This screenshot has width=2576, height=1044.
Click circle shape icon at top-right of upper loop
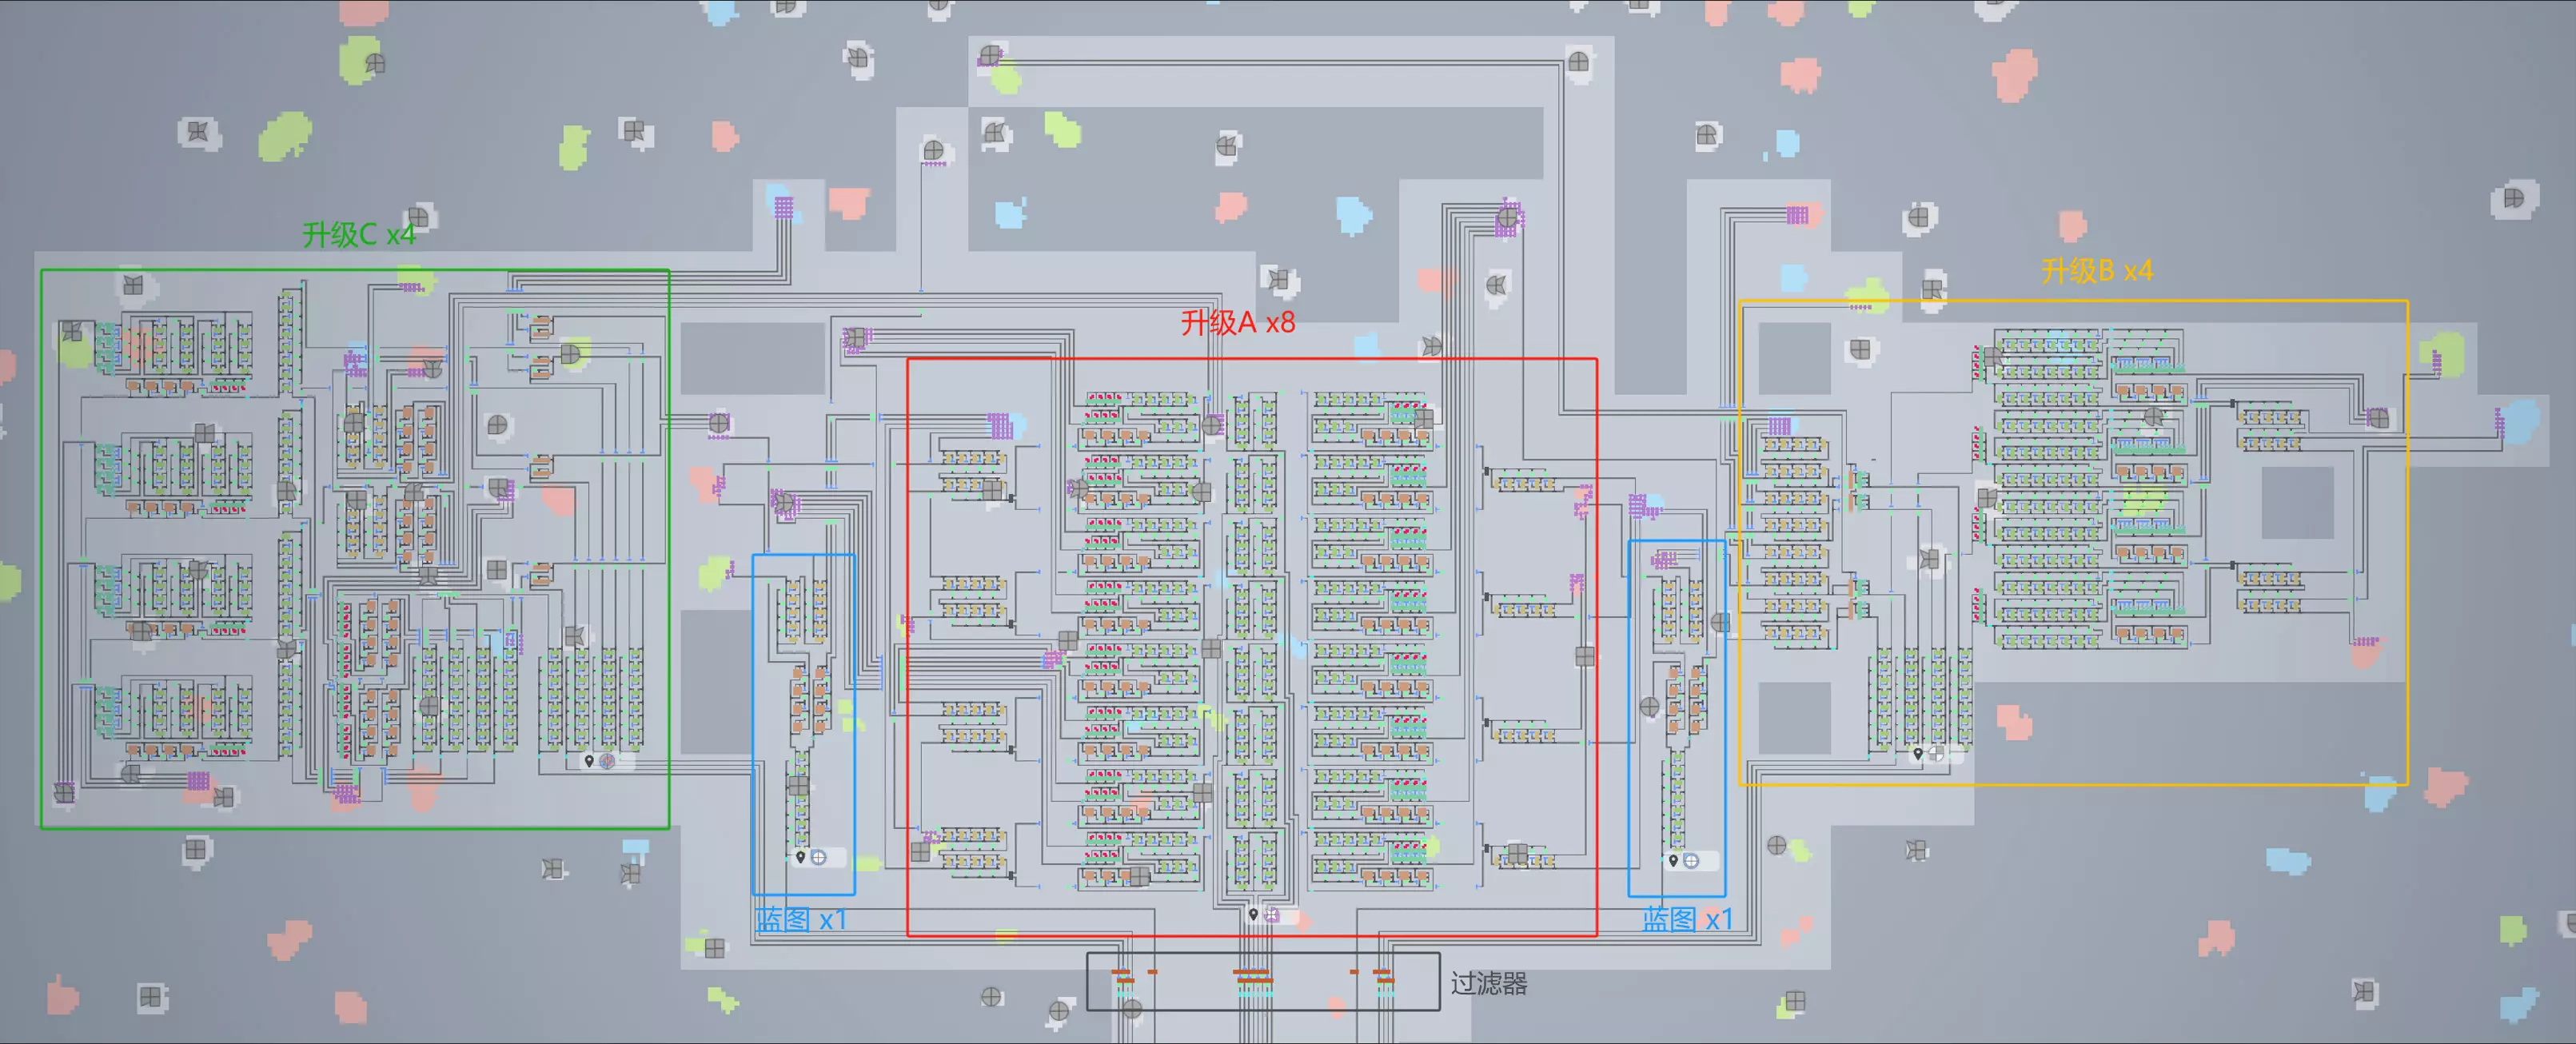point(1578,62)
